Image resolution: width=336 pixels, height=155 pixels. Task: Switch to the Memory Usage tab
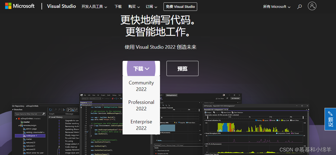tap(171, 145)
